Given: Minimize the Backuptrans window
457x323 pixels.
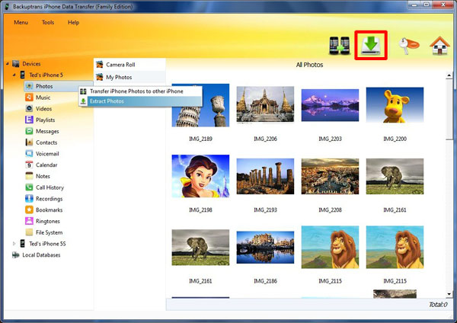Looking at the screenshot, I should point(415,5).
